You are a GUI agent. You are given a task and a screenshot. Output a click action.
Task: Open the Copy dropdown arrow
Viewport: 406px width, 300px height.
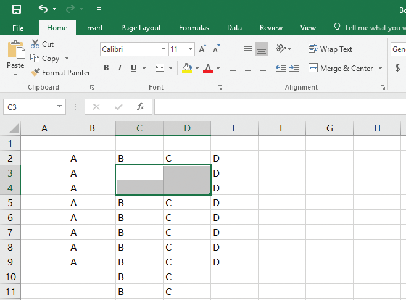coord(67,58)
